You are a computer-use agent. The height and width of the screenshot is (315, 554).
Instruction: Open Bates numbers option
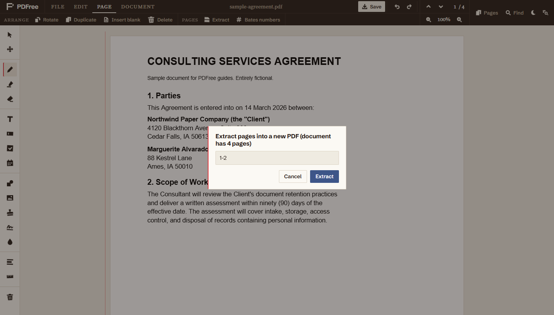point(258,20)
